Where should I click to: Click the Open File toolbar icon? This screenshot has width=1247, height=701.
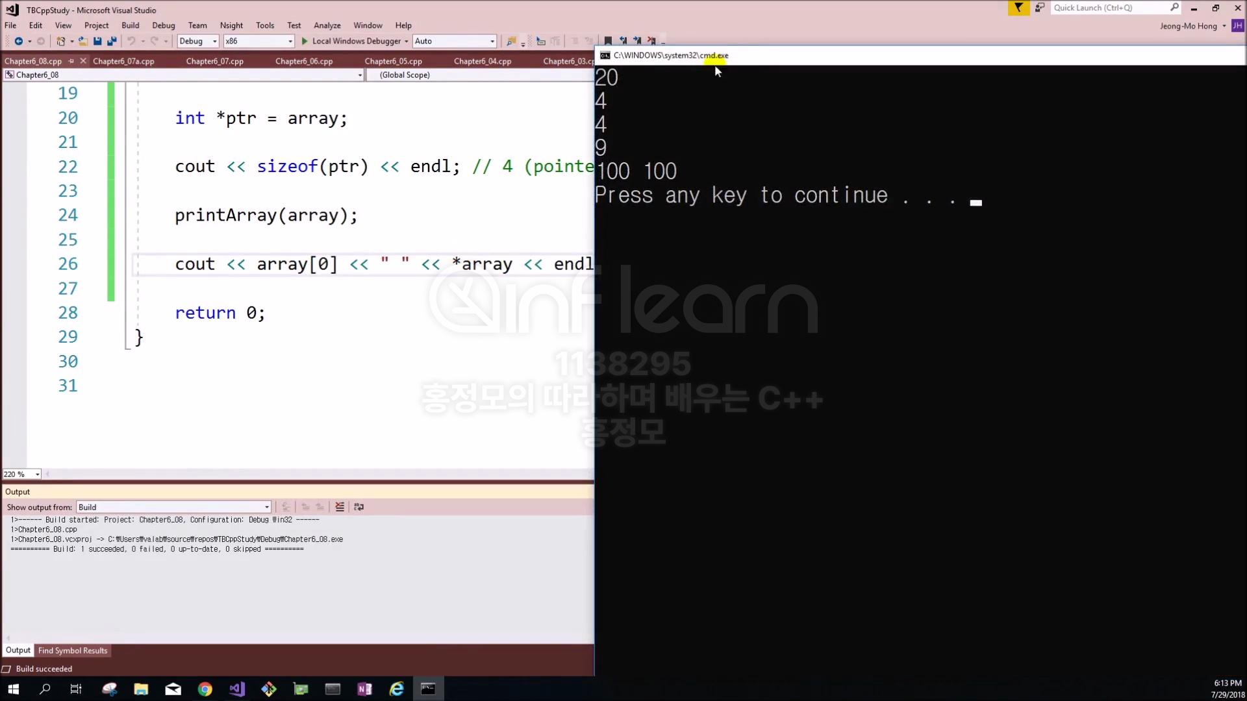(83, 41)
